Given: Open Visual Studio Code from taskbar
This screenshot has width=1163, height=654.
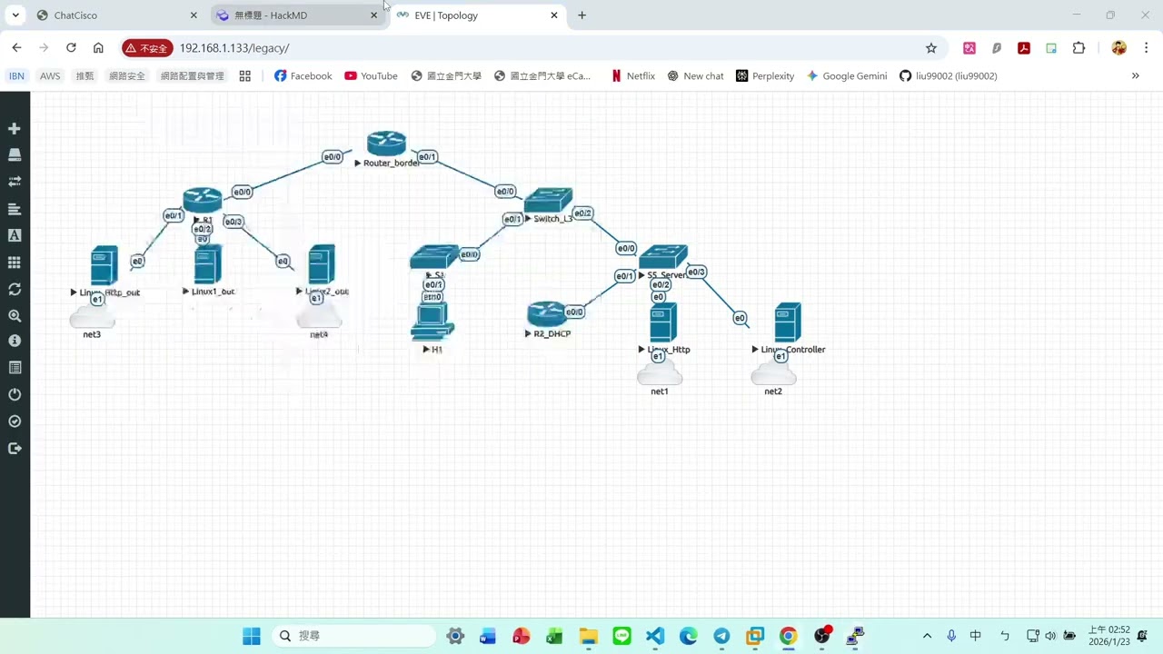Looking at the screenshot, I should (655, 636).
